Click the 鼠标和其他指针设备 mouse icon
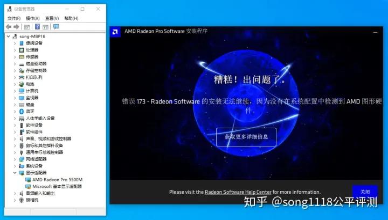The height and width of the screenshot is (220, 388). point(22,145)
